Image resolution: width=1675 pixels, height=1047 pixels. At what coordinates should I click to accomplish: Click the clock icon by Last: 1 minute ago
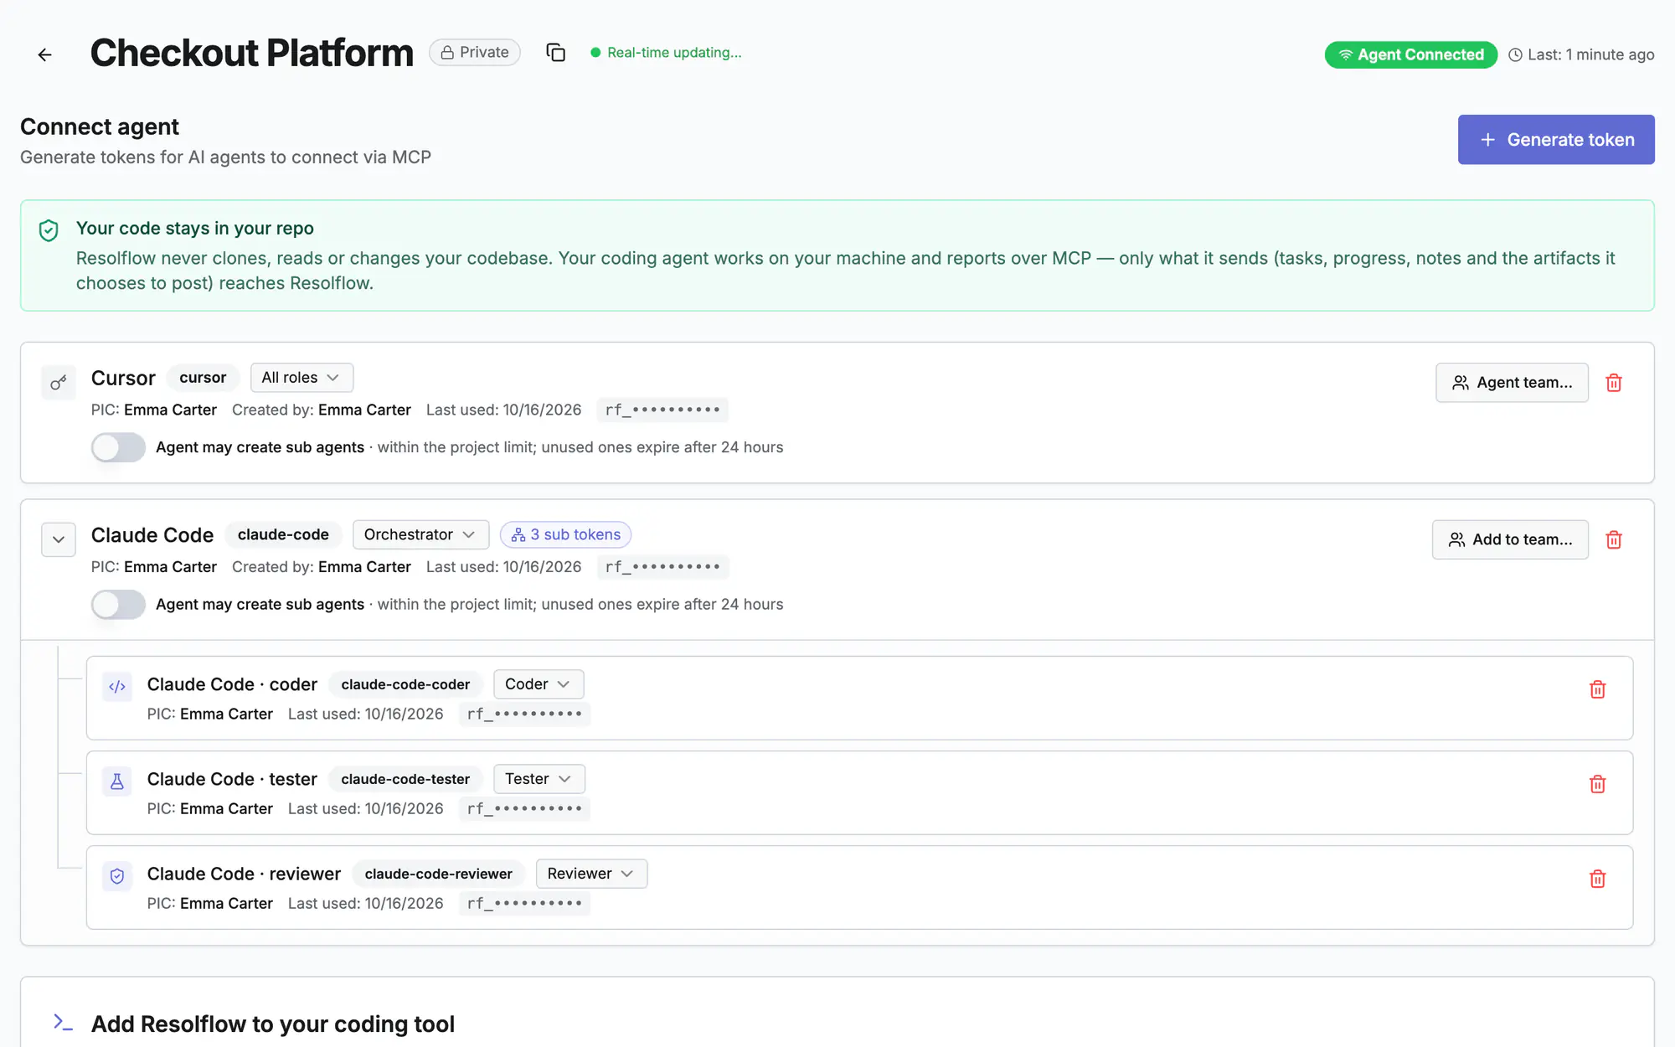(1515, 55)
